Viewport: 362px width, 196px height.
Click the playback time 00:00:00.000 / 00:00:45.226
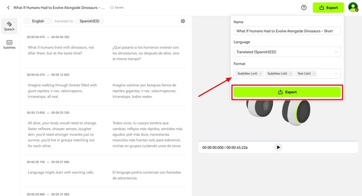point(225,147)
